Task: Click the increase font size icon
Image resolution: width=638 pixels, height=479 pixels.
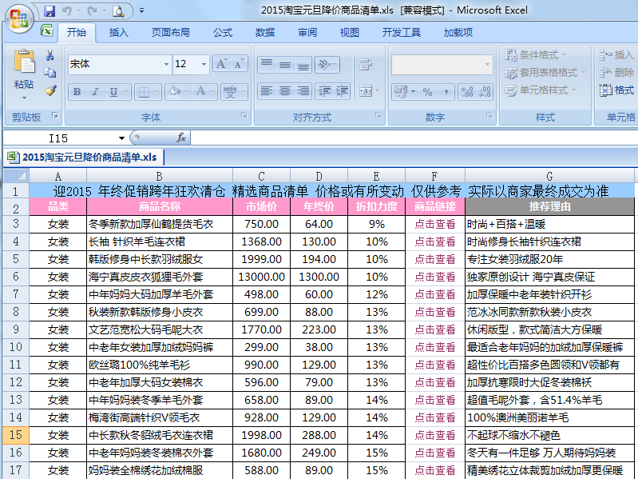Action: point(222,64)
